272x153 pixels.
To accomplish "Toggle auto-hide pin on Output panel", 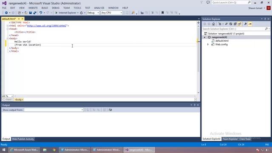I will [x=195, y=105].
